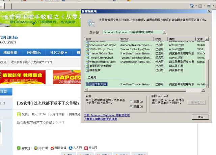Open dropdown arrow next to Home icon
Screen dimensions: 216x155
click(196, 6)
